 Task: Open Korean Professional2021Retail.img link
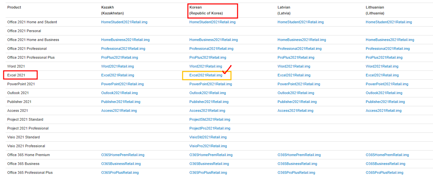[212, 49]
